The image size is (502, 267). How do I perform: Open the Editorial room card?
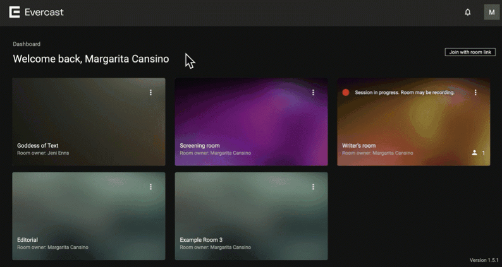[89, 218]
